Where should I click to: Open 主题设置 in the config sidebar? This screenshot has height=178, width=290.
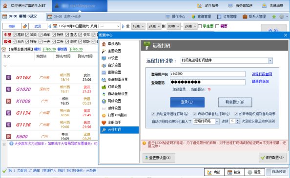coord(119,51)
